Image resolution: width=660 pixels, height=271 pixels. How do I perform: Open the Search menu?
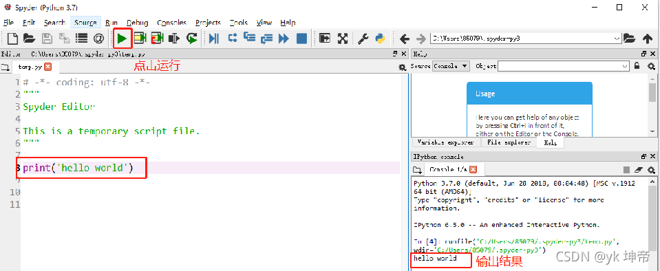point(54,23)
